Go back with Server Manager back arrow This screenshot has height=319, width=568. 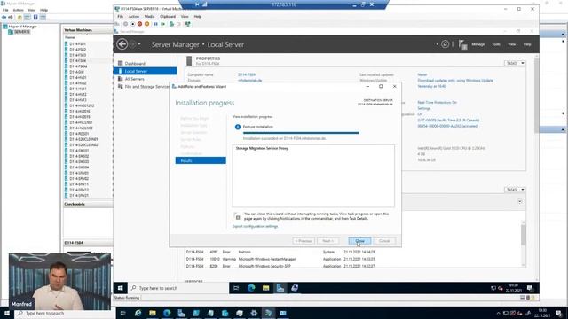pos(122,44)
